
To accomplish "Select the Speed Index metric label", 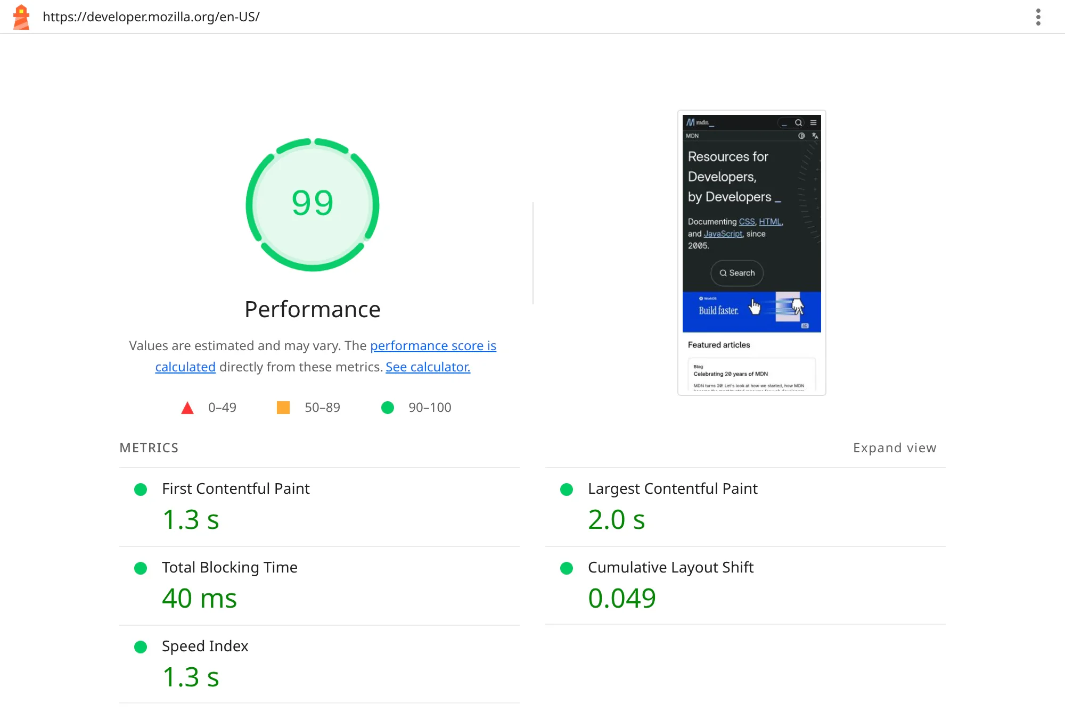I will point(205,646).
